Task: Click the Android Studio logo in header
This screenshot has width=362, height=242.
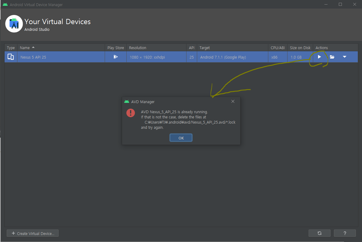Action: click(14, 24)
